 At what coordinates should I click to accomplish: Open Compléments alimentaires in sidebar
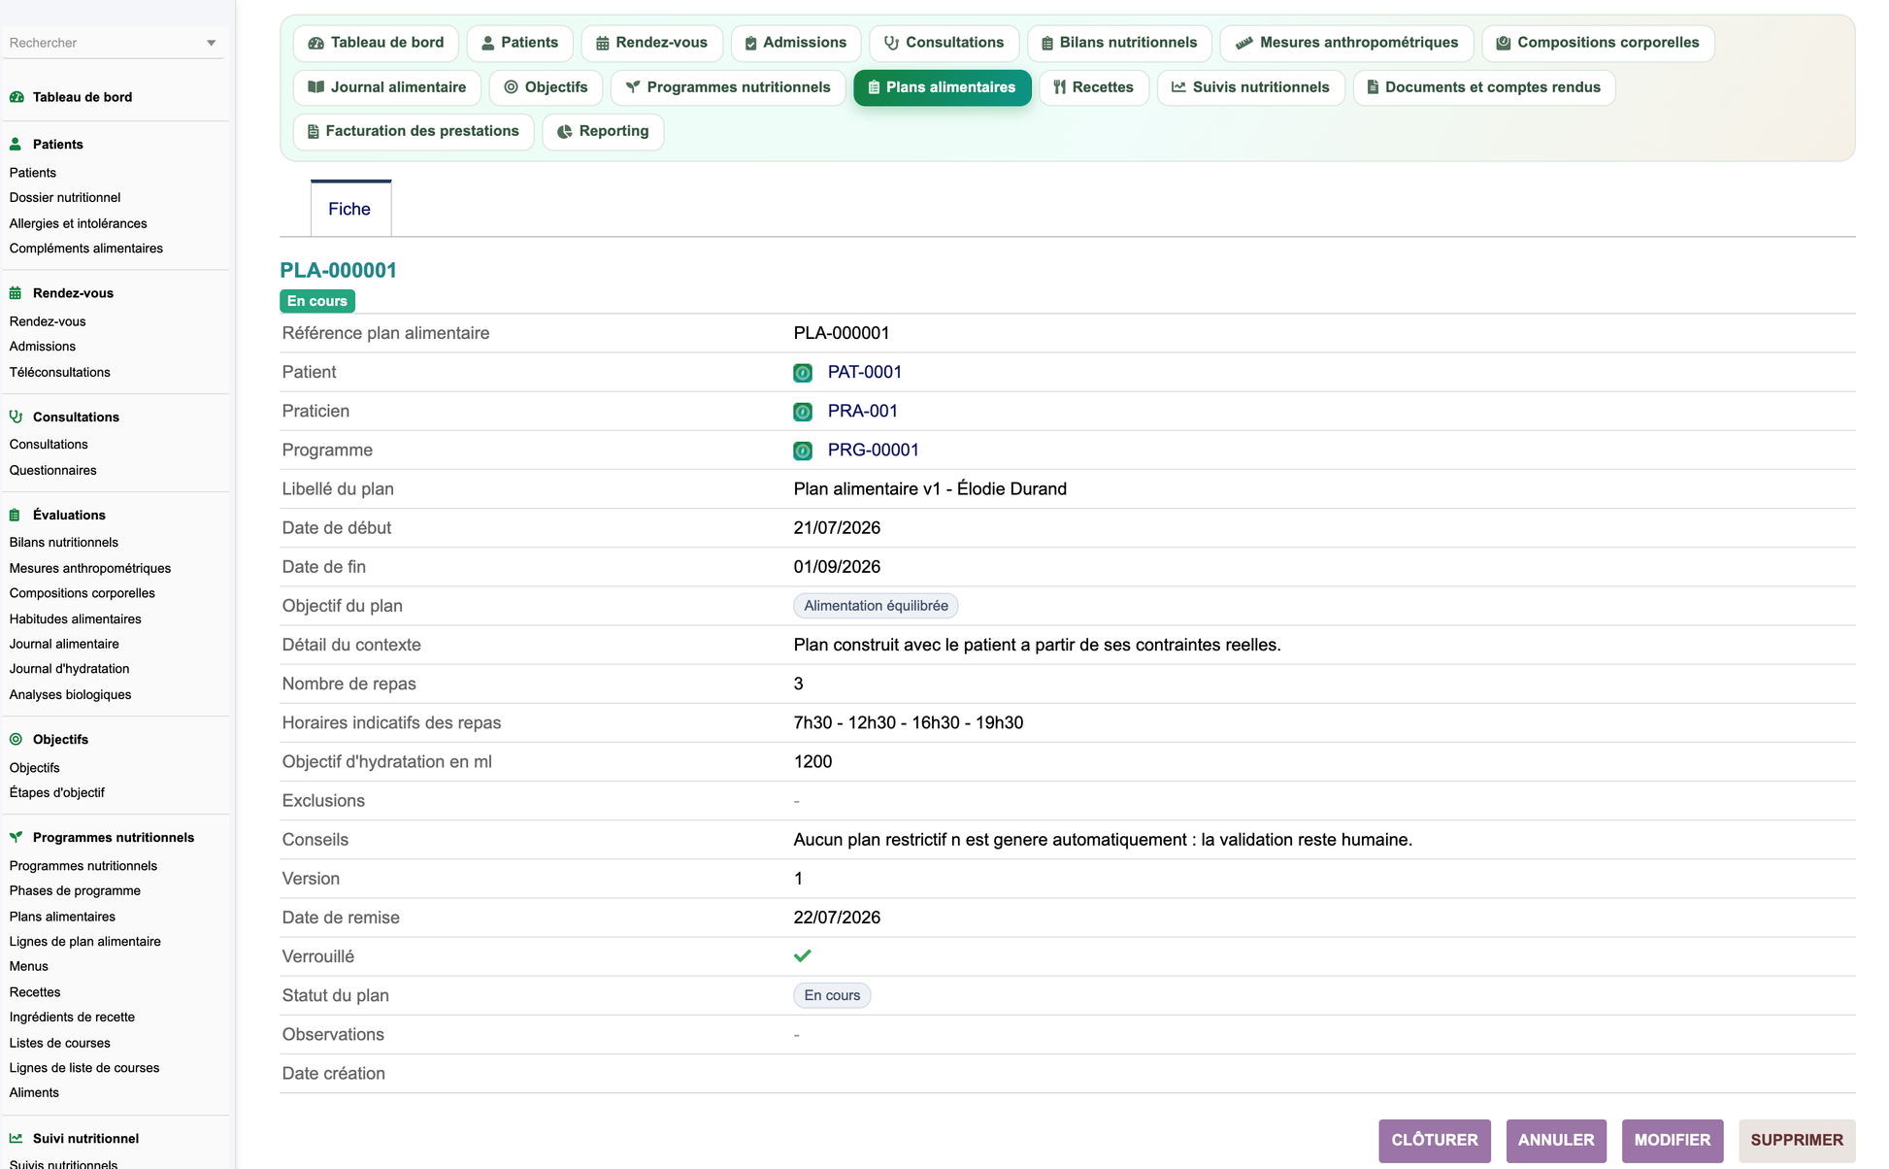[x=86, y=249]
